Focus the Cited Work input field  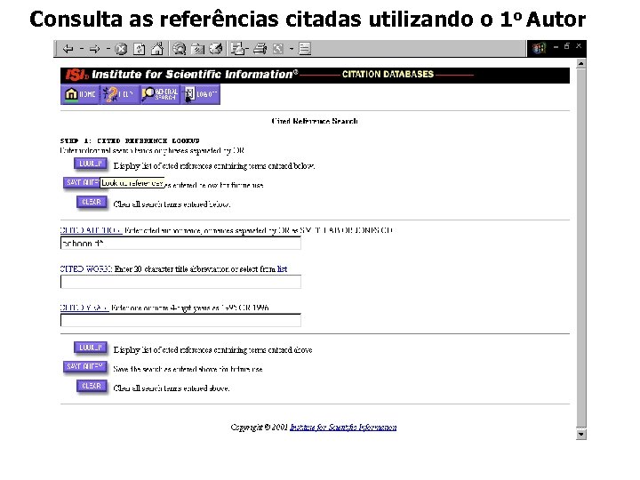pyautogui.click(x=180, y=282)
